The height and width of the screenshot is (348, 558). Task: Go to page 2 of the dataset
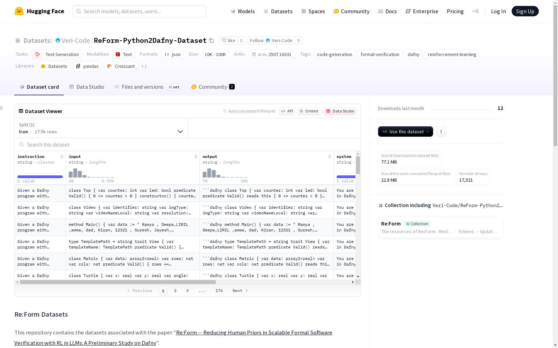pos(175,291)
